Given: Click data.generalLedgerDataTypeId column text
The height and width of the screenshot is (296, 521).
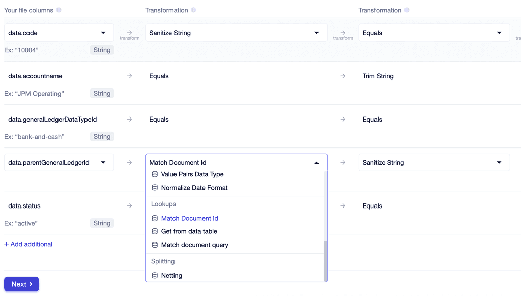Looking at the screenshot, I should 52,119.
